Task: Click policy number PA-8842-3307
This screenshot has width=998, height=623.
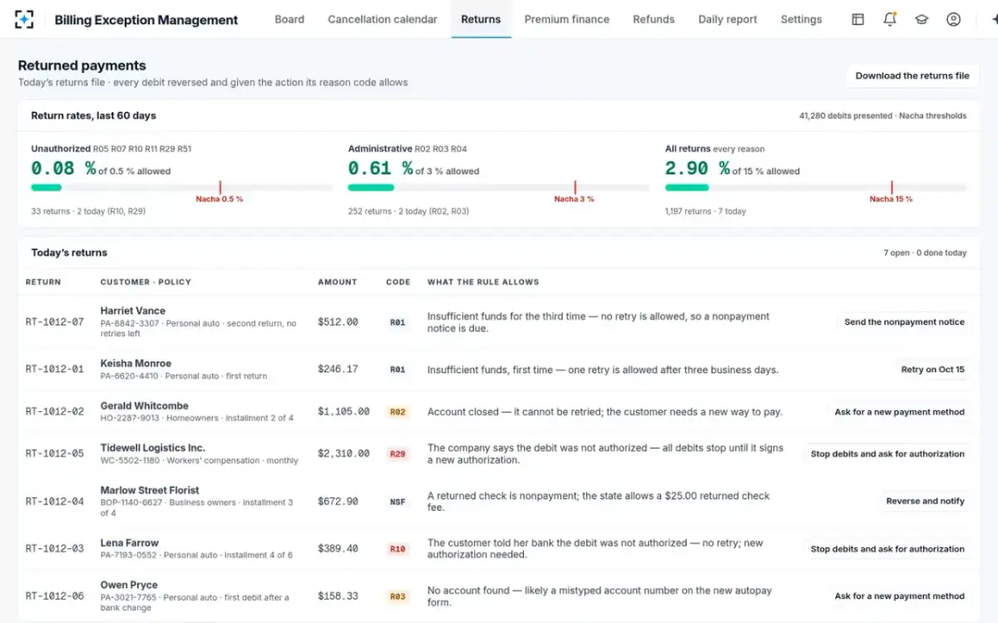Action: click(x=130, y=323)
